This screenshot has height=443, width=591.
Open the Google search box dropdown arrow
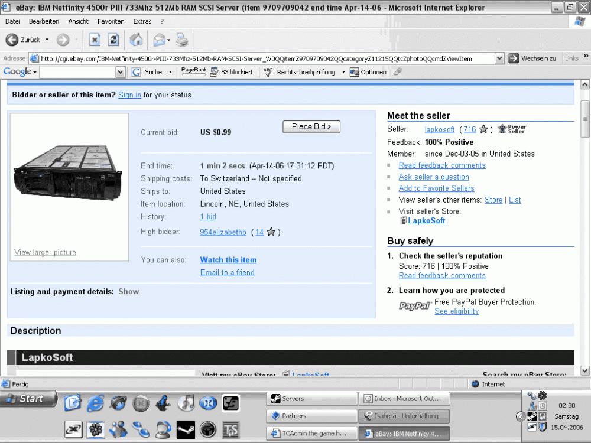point(121,72)
